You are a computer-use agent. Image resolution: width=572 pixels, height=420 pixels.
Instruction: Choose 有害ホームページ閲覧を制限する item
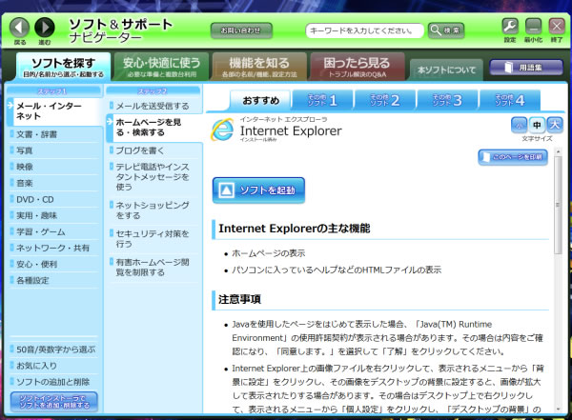coord(153,268)
